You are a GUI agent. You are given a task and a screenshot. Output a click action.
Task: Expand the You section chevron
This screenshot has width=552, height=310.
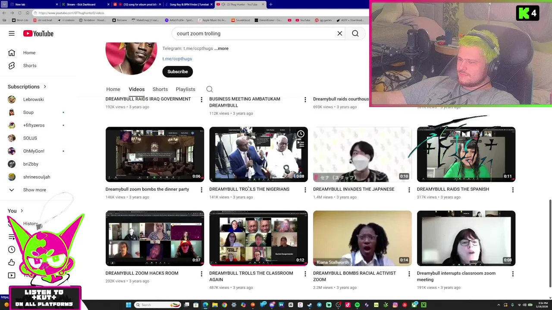[x=22, y=211]
